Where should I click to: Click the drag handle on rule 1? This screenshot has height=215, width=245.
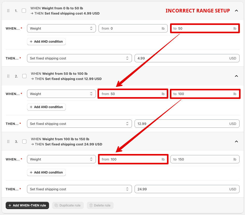pyautogui.click(x=8, y=11)
